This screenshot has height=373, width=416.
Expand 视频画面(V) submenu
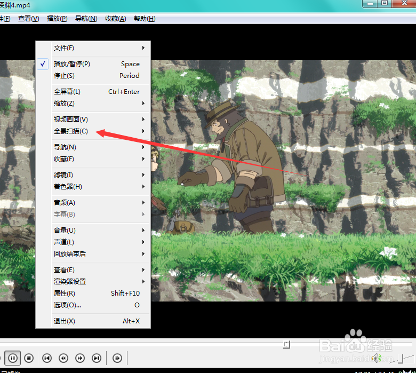[93, 120]
